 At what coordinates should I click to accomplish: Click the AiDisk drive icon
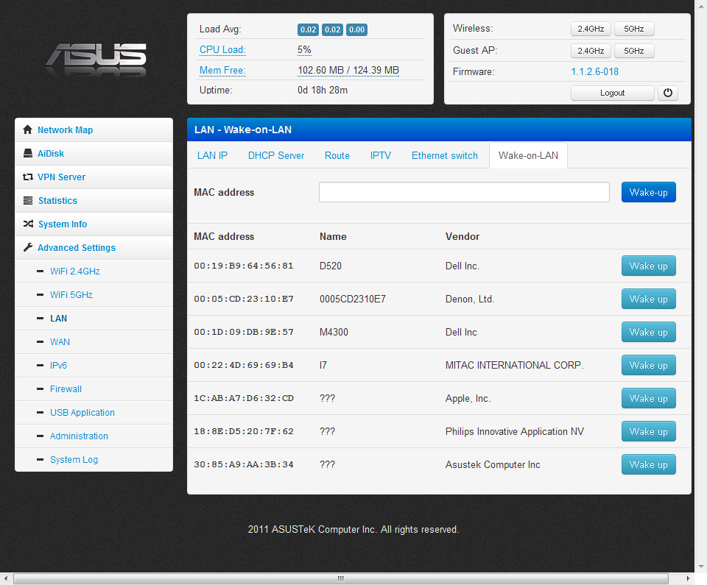28,154
